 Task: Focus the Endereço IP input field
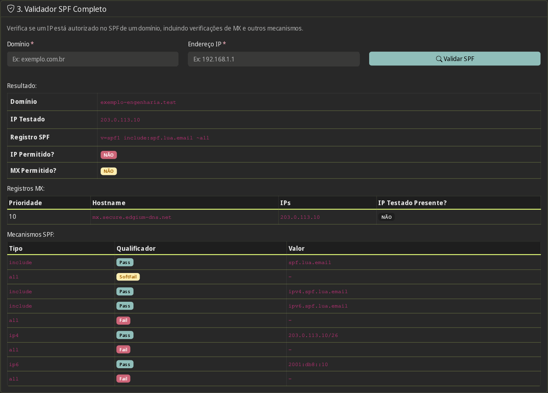274,59
